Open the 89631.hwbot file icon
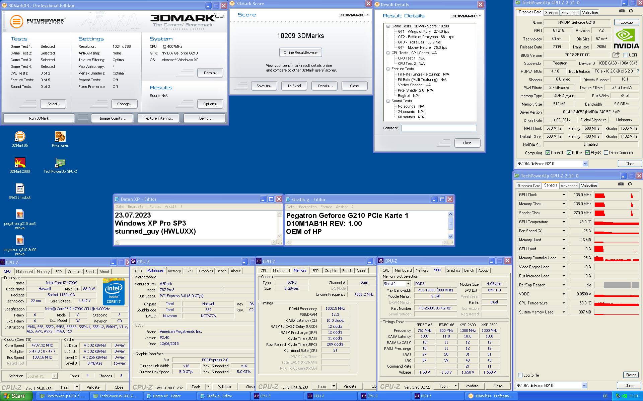 (20, 189)
